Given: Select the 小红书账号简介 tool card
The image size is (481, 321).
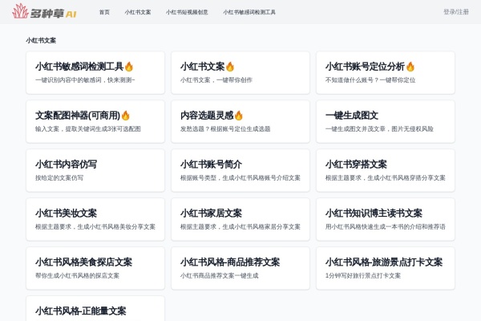Looking at the screenshot, I should (x=240, y=170).
